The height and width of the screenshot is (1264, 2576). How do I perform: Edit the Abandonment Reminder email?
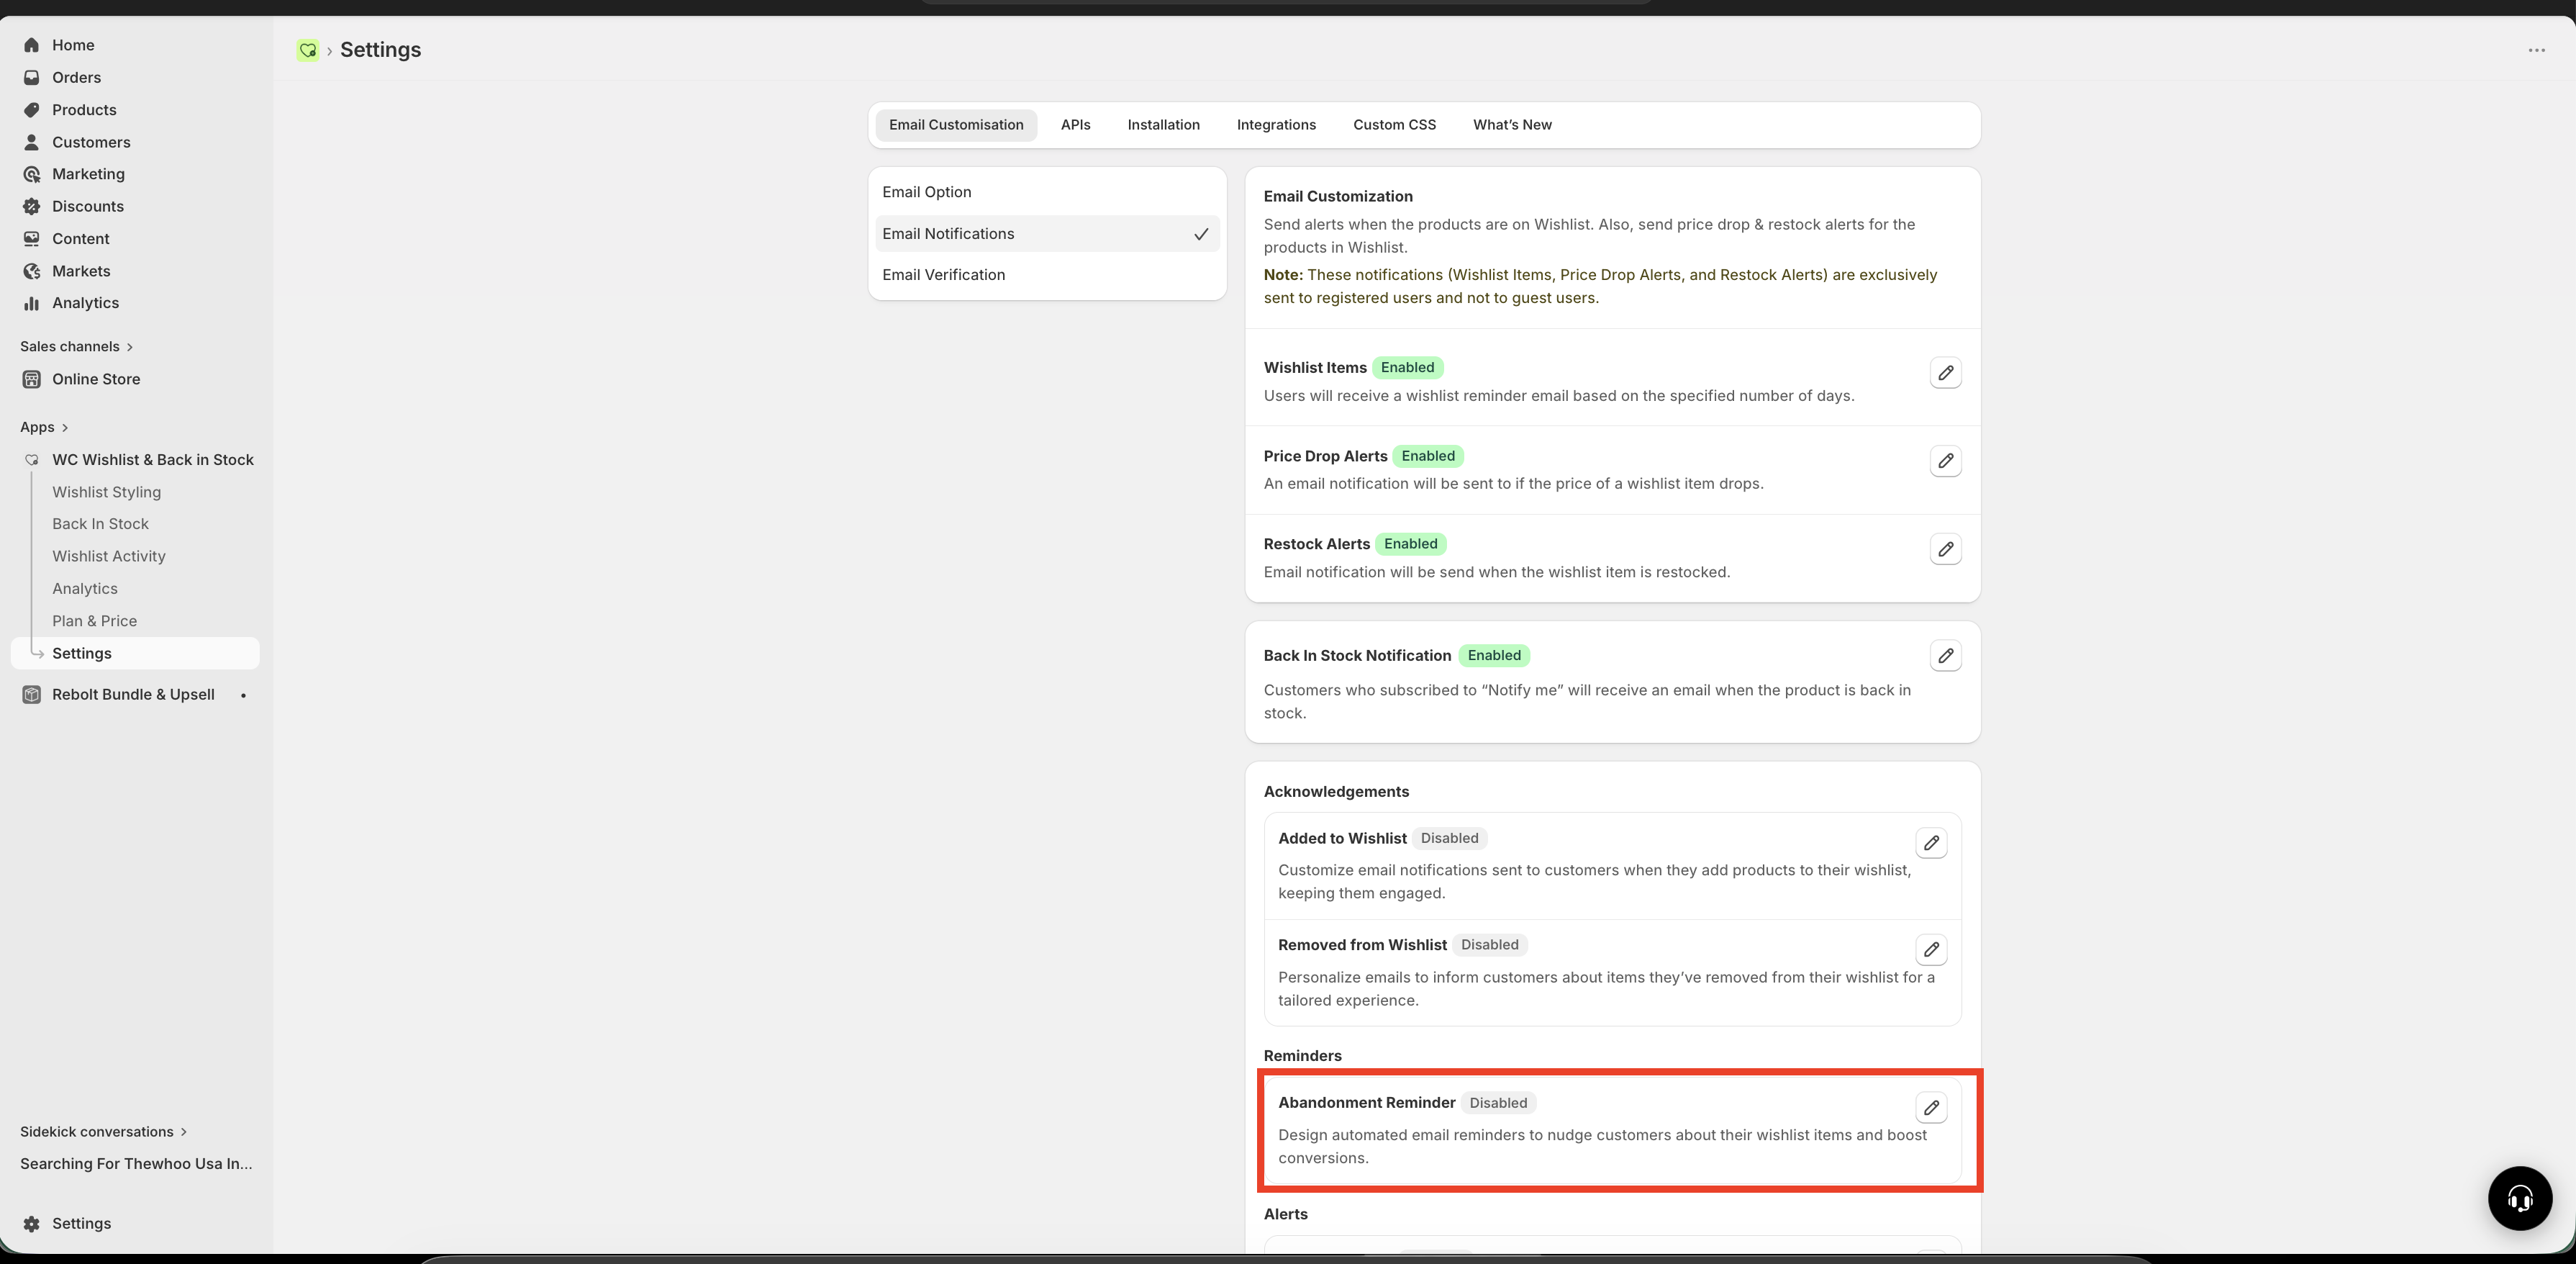pyautogui.click(x=1931, y=1107)
